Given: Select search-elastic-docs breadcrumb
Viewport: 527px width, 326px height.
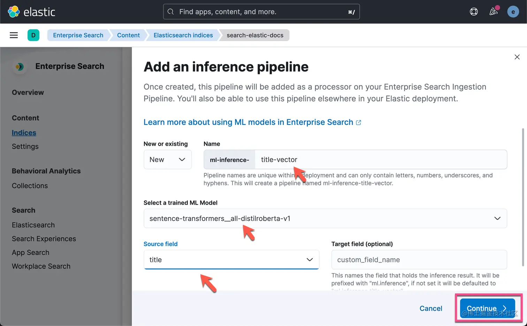Looking at the screenshot, I should point(255,35).
